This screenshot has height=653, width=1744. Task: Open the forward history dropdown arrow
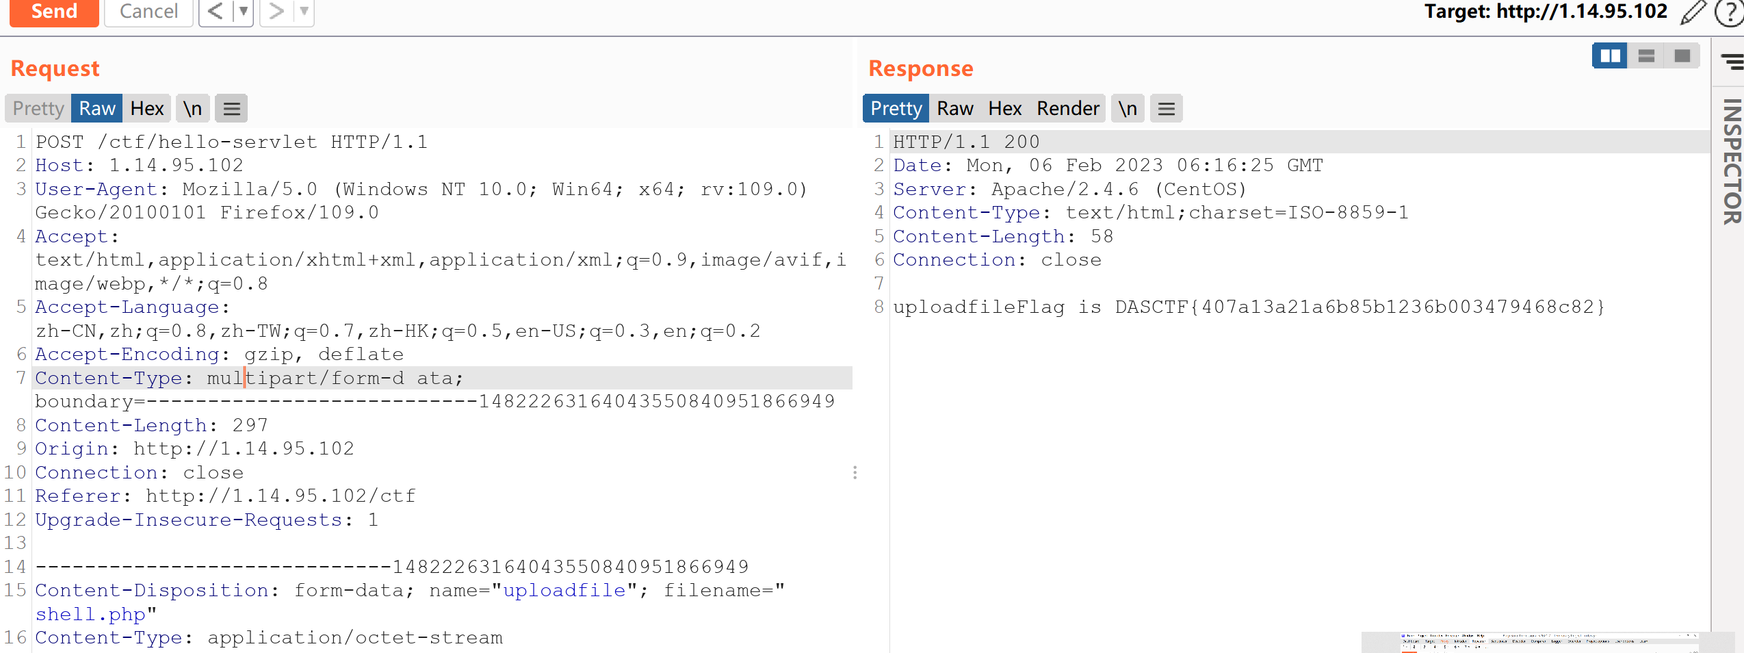click(x=304, y=12)
